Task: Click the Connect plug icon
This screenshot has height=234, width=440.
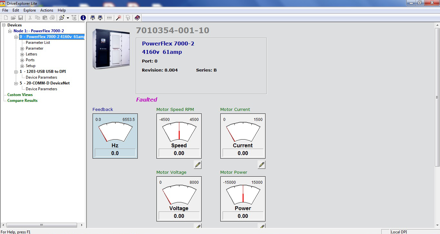Action: point(62,18)
